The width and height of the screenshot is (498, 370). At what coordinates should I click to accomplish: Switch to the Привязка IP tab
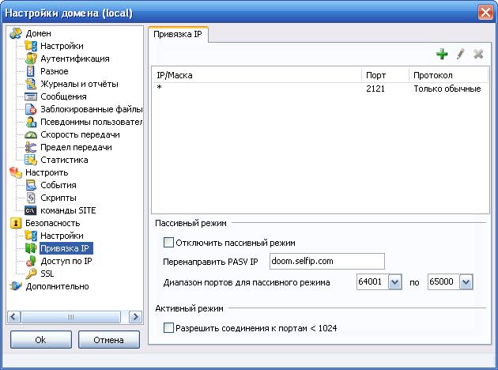coord(178,34)
